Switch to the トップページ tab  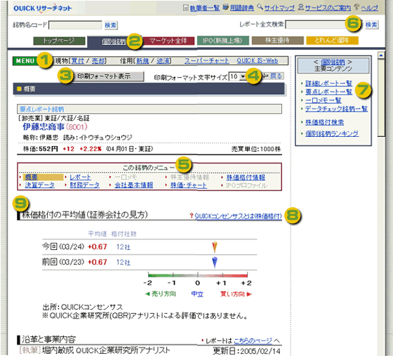[x=59, y=41]
